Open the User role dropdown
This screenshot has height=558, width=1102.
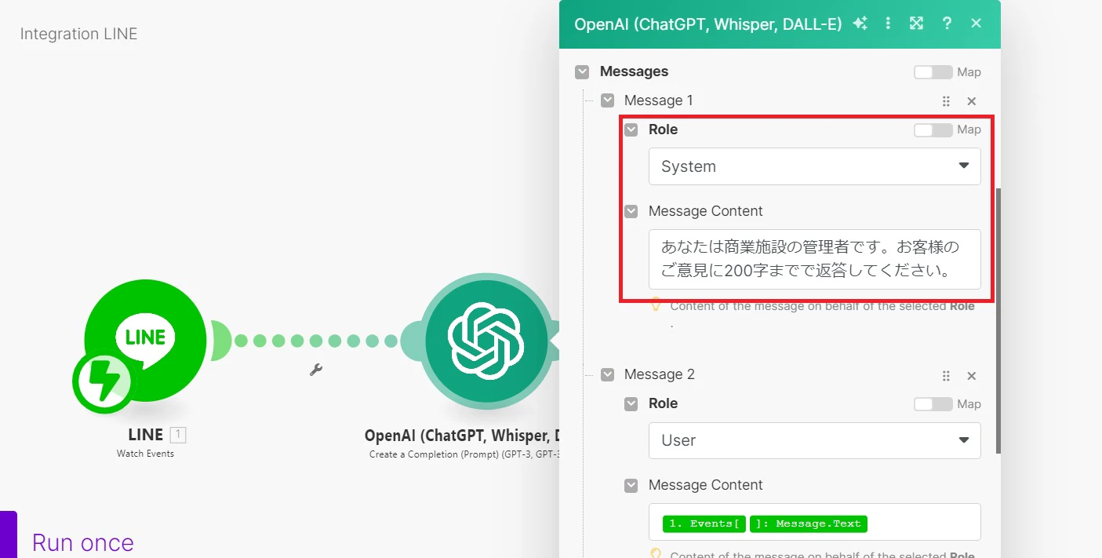point(814,440)
